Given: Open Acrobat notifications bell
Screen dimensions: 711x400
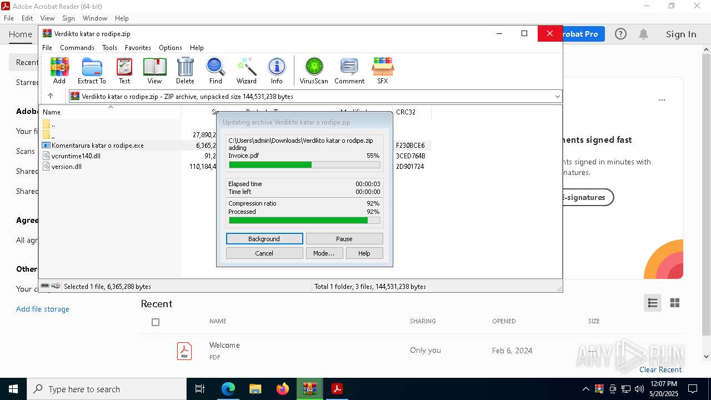Looking at the screenshot, I should [x=644, y=34].
